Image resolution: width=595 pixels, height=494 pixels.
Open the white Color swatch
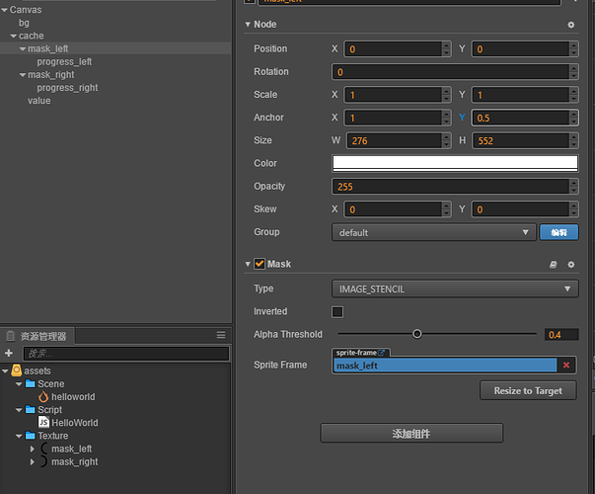tap(455, 163)
